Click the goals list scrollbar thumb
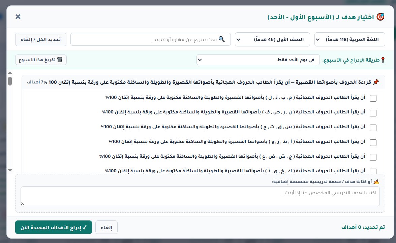Image resolution: width=396 pixels, height=243 pixels. pos(10,81)
